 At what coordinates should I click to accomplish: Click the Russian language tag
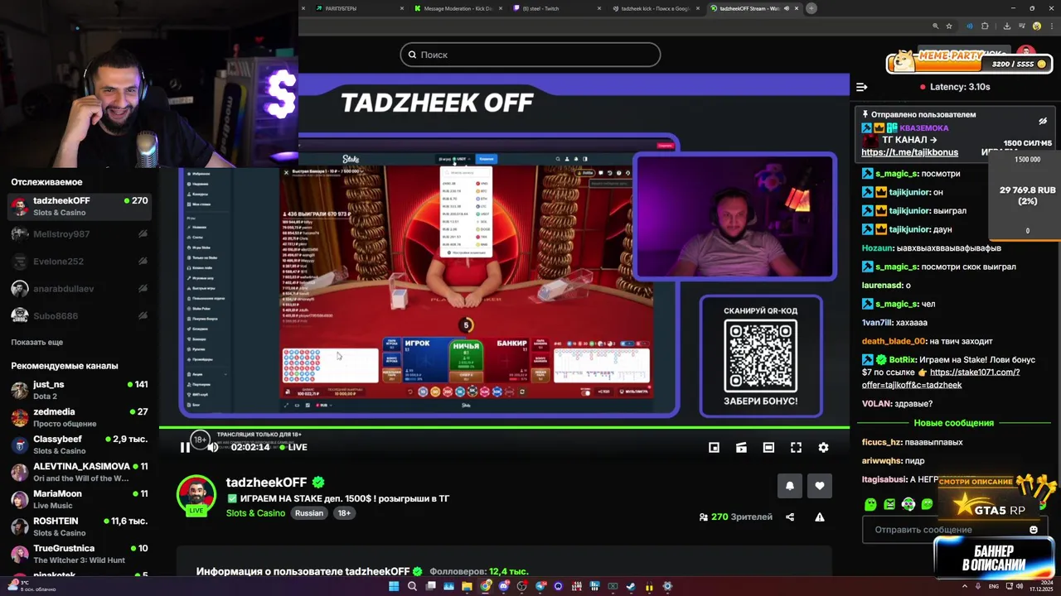309,513
